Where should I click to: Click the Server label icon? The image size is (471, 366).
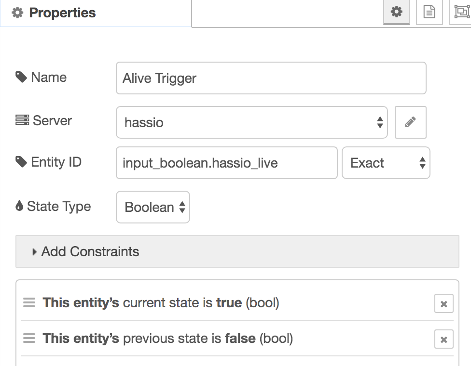22,120
